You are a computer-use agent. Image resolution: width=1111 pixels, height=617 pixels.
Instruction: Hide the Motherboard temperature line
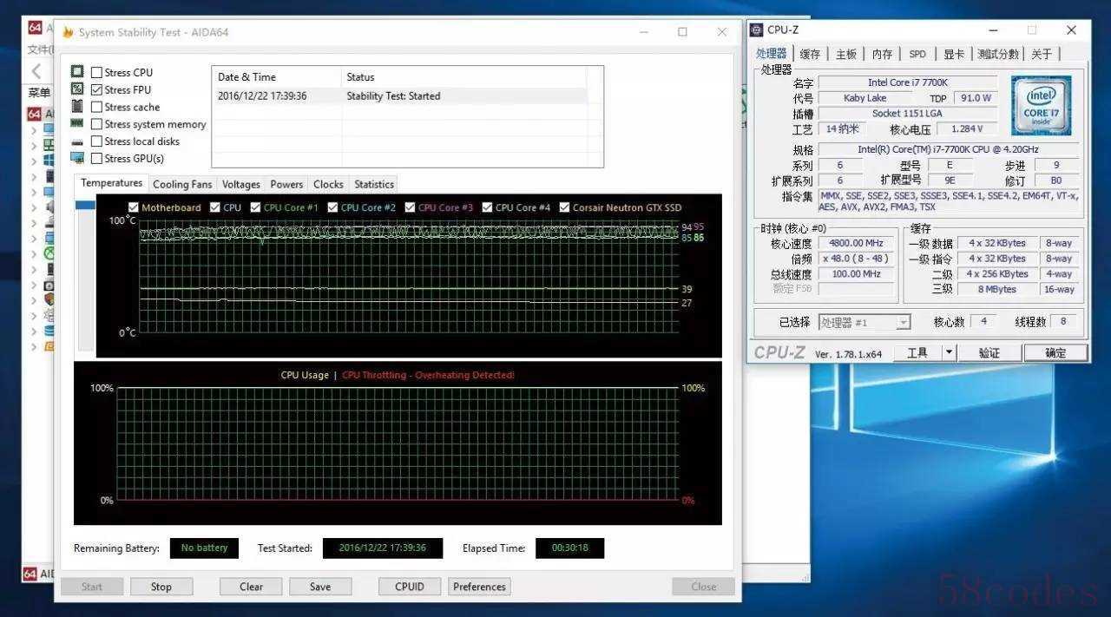[133, 207]
